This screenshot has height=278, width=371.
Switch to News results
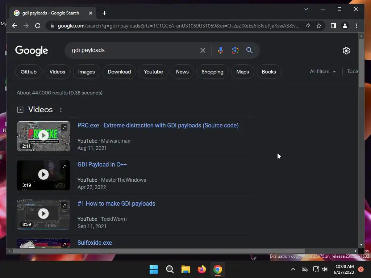(182, 72)
